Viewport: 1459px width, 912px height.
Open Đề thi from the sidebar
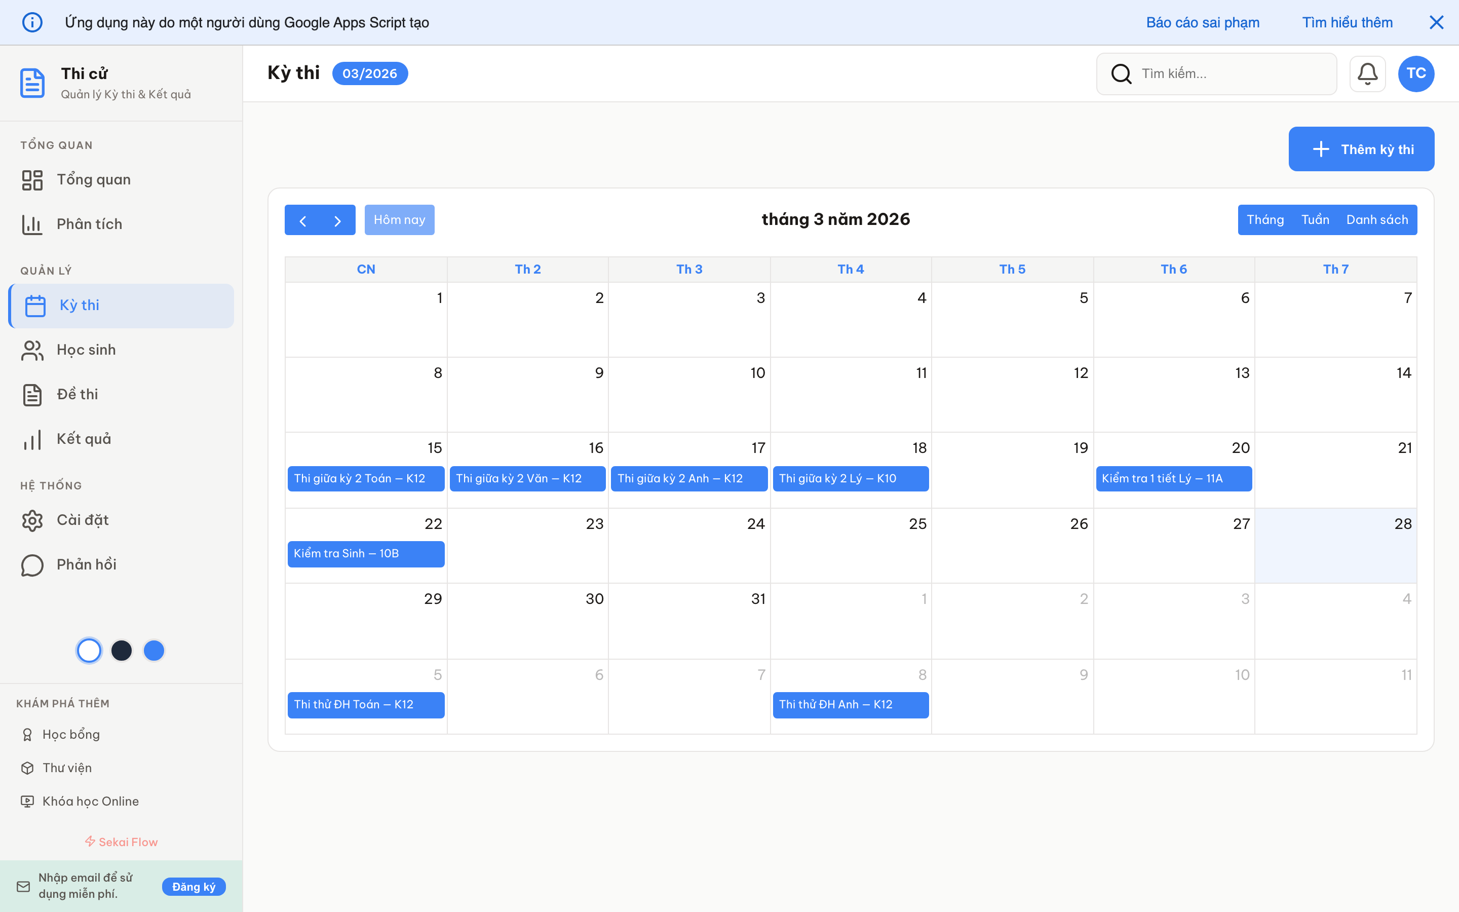point(77,394)
